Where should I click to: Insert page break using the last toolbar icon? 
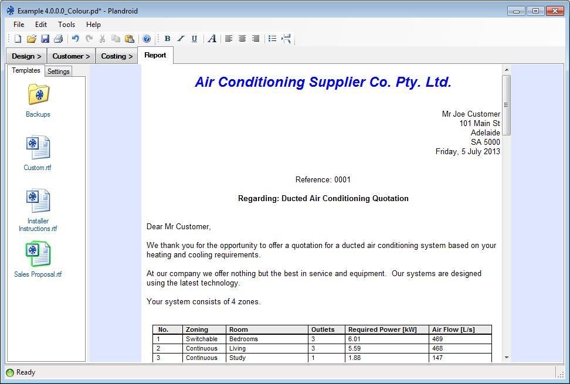coord(286,39)
